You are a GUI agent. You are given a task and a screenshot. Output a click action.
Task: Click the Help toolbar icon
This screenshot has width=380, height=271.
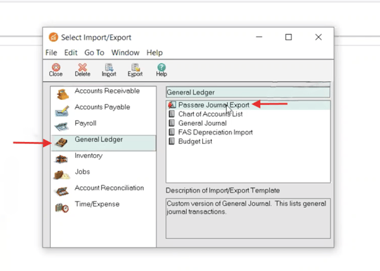[161, 68]
